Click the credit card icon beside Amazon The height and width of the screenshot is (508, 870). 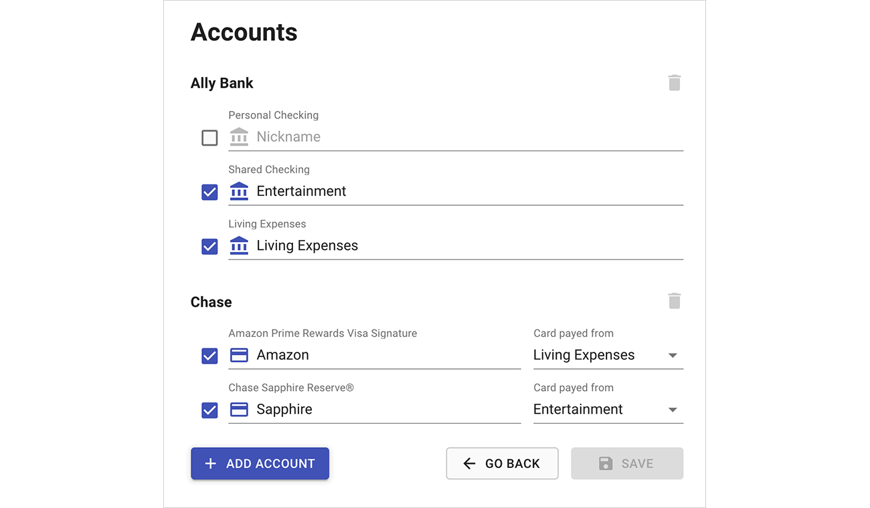(239, 355)
